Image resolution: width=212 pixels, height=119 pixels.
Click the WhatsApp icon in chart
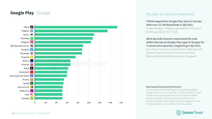pyautogui.click(x=32, y=38)
